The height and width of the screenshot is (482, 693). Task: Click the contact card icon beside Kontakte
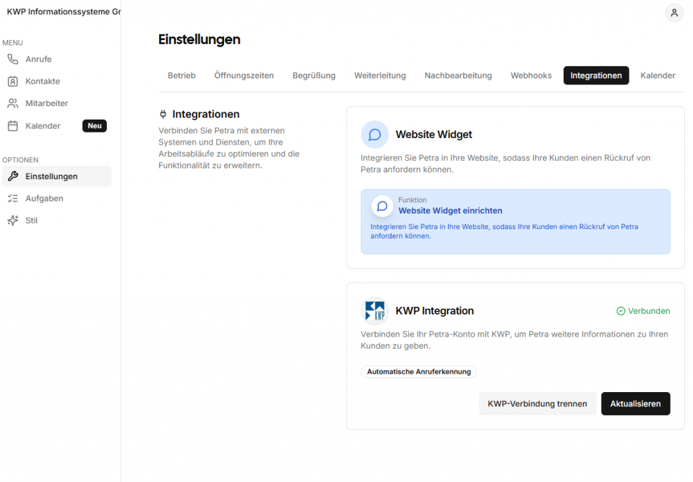pos(13,81)
